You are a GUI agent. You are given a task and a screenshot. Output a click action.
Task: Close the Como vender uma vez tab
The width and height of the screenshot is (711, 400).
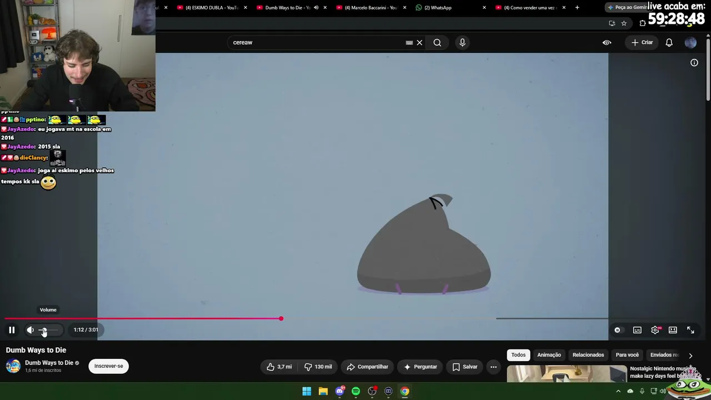[x=564, y=8]
